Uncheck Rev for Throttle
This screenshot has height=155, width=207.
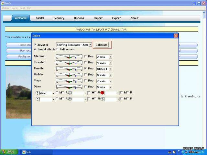(x=85, y=68)
